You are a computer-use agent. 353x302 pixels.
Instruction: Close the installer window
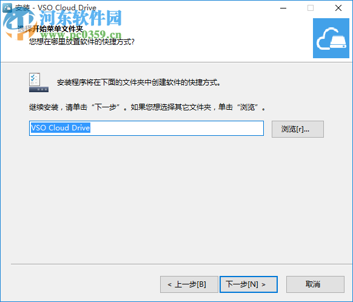click(338, 8)
